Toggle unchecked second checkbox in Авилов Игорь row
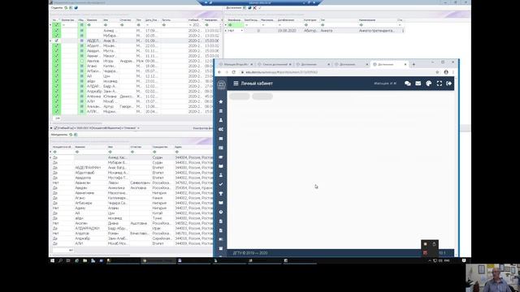520x292 pixels. [x=81, y=61]
